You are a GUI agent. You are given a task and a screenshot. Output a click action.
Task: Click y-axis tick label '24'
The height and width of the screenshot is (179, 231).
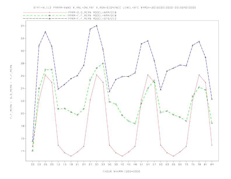(22, 88)
